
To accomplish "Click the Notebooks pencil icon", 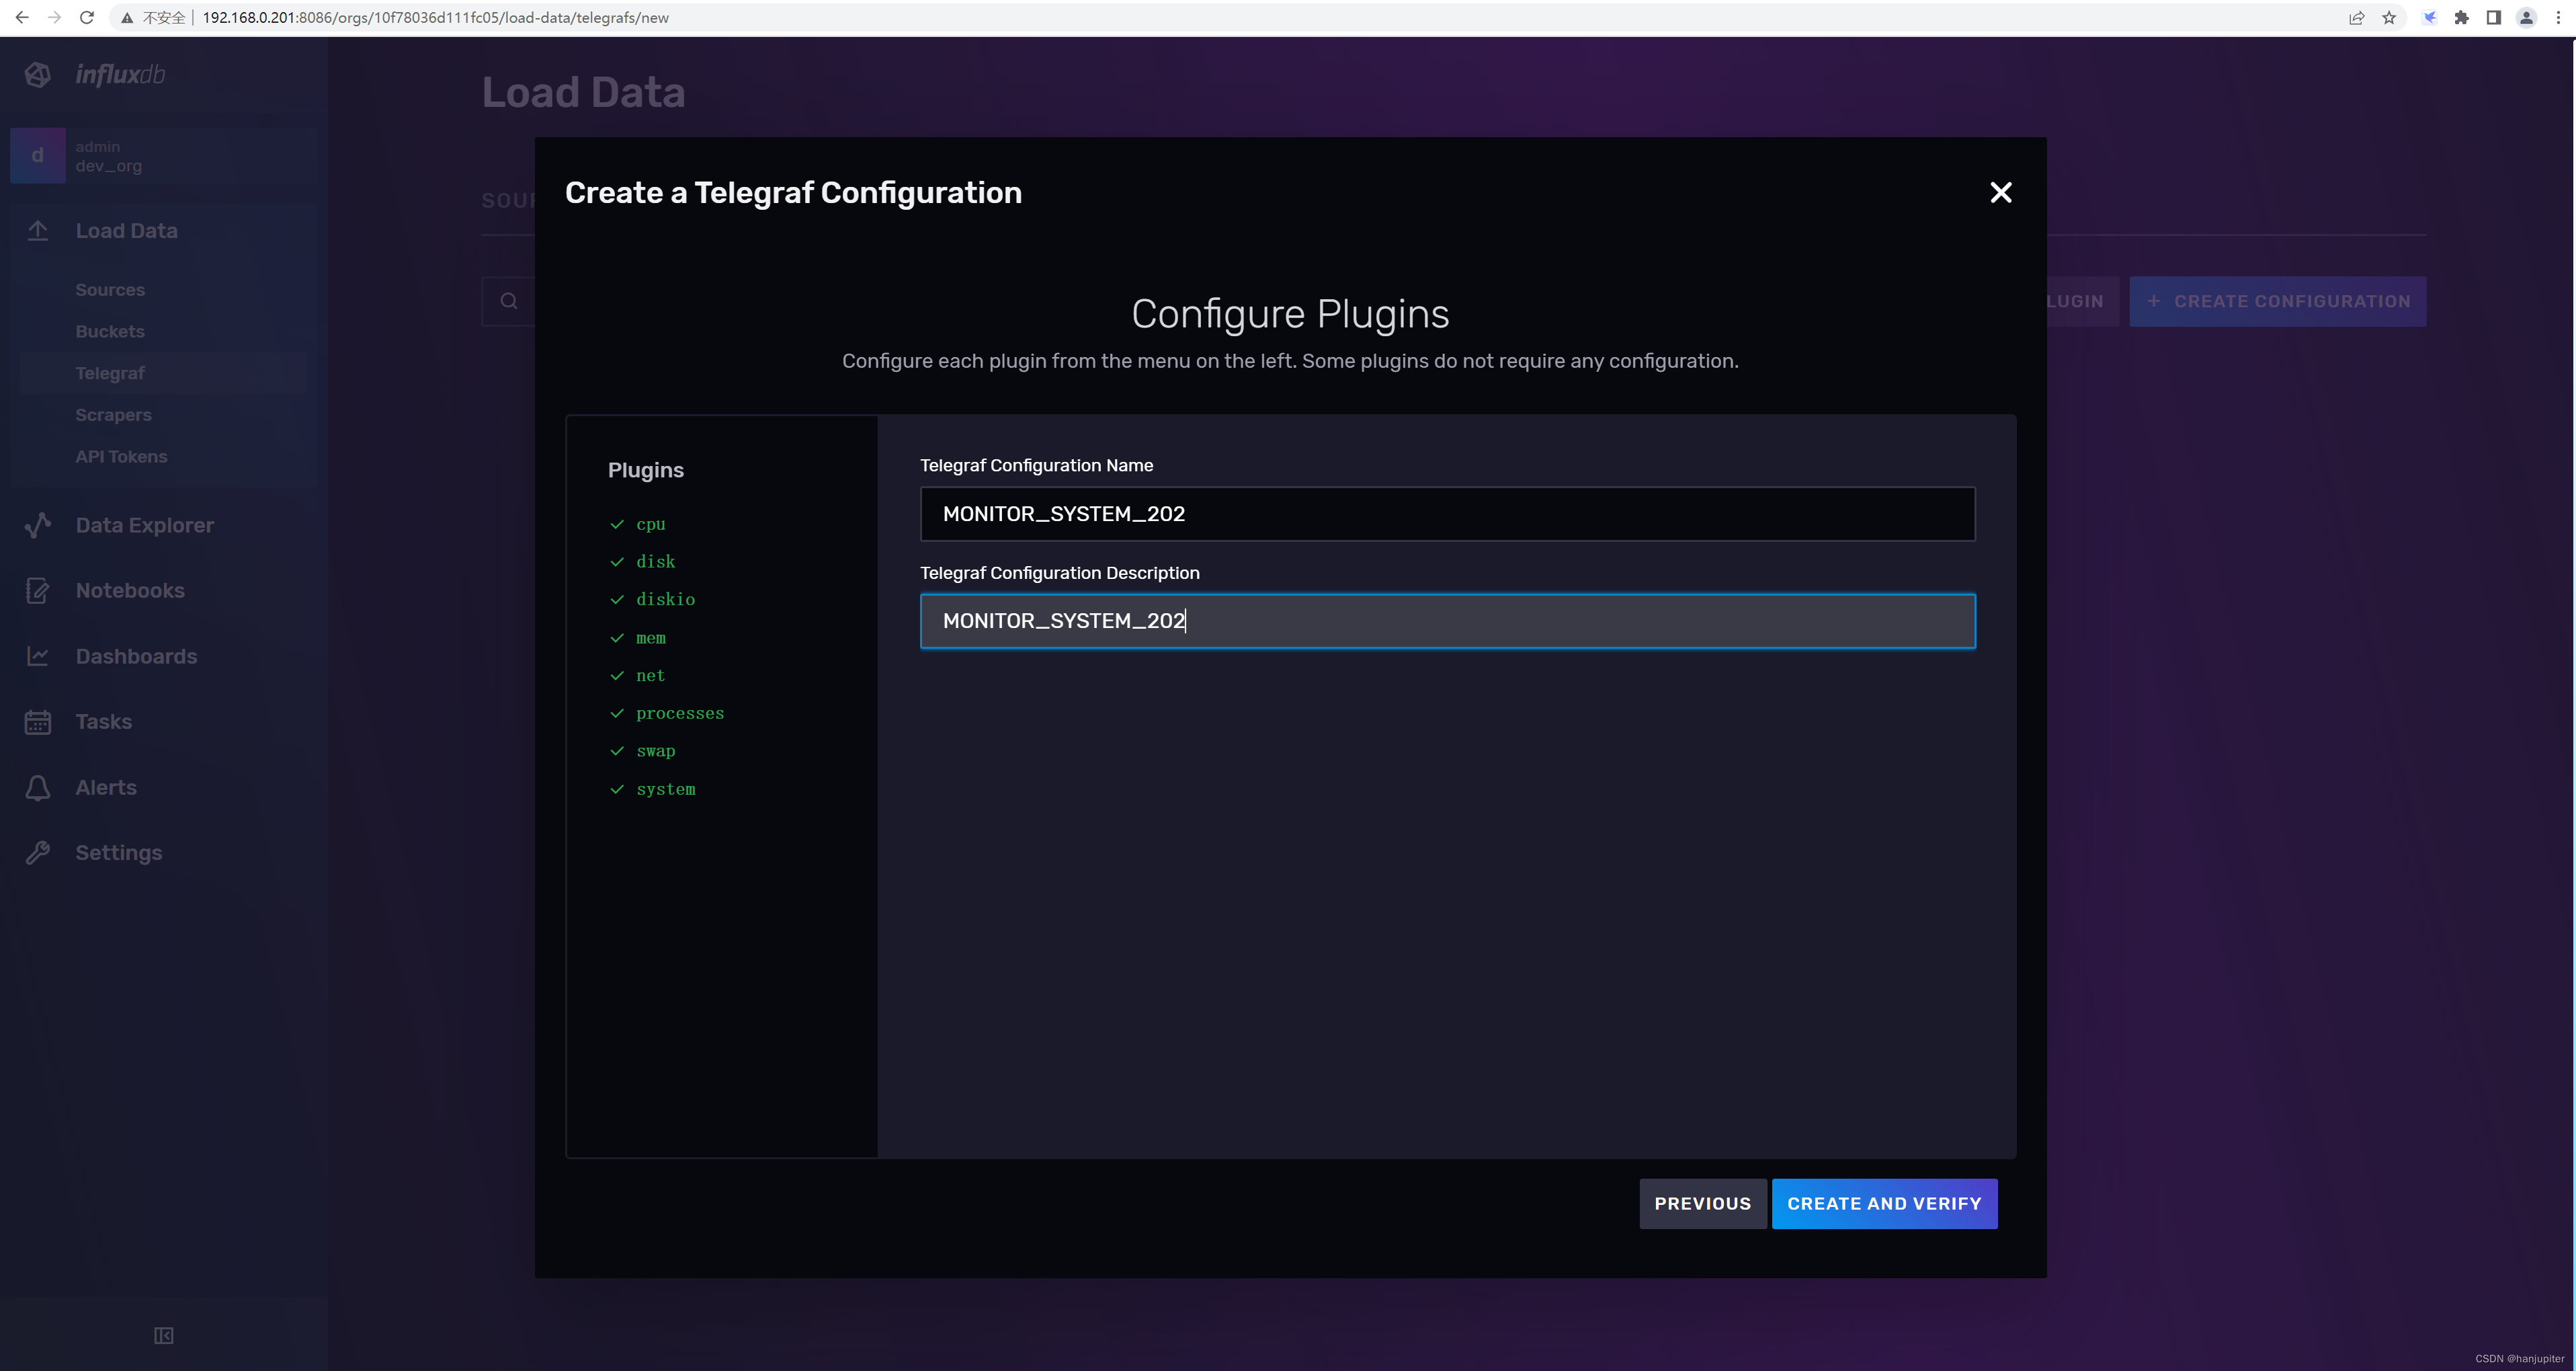I will (38, 590).
